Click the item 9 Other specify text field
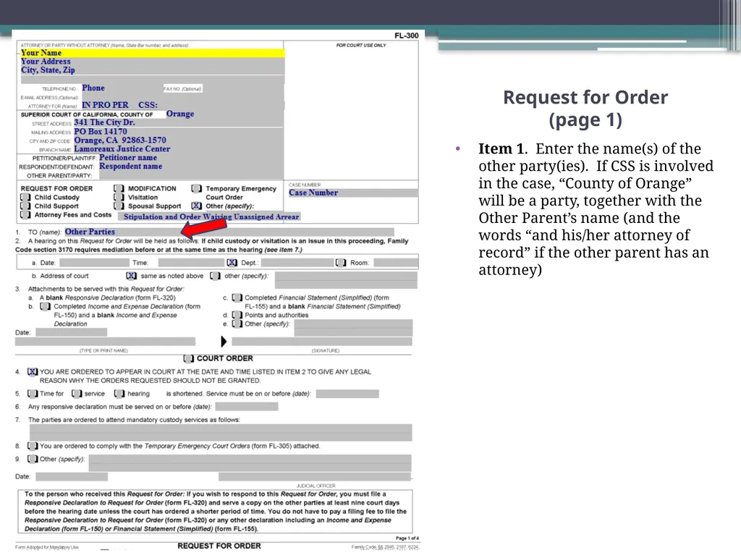741x556 pixels. click(250, 463)
